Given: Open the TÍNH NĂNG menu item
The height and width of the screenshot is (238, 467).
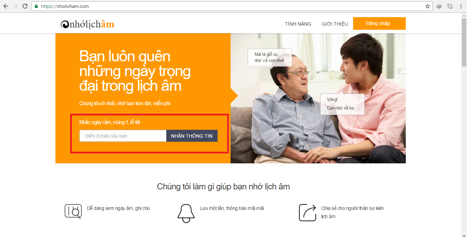Looking at the screenshot, I should (x=298, y=24).
